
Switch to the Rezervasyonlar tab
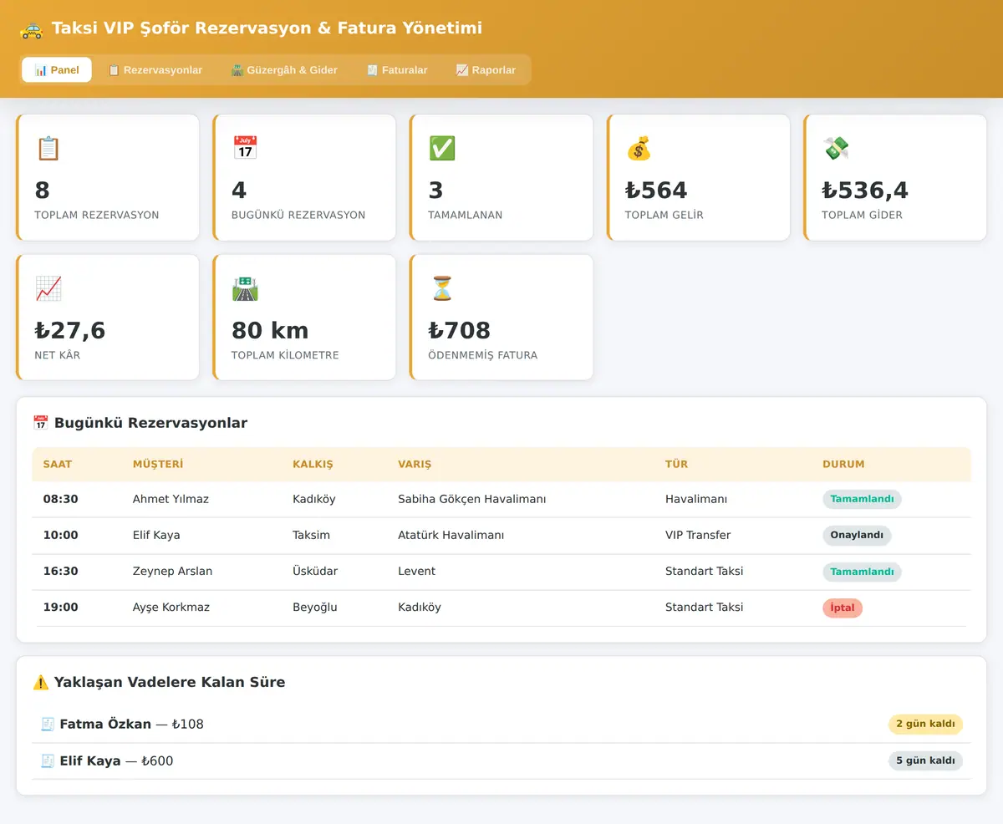pos(155,69)
